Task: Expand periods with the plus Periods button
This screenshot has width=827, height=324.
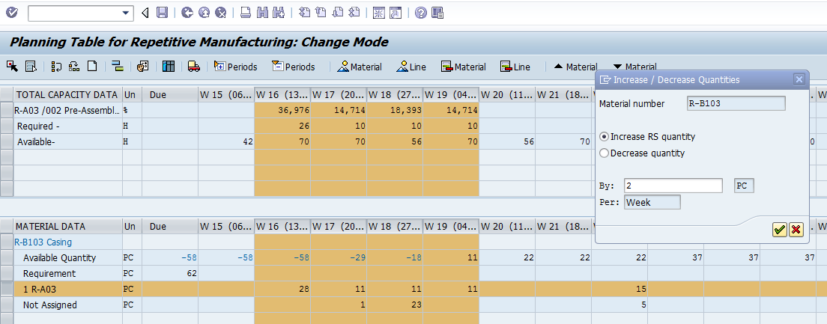Action: [235, 67]
